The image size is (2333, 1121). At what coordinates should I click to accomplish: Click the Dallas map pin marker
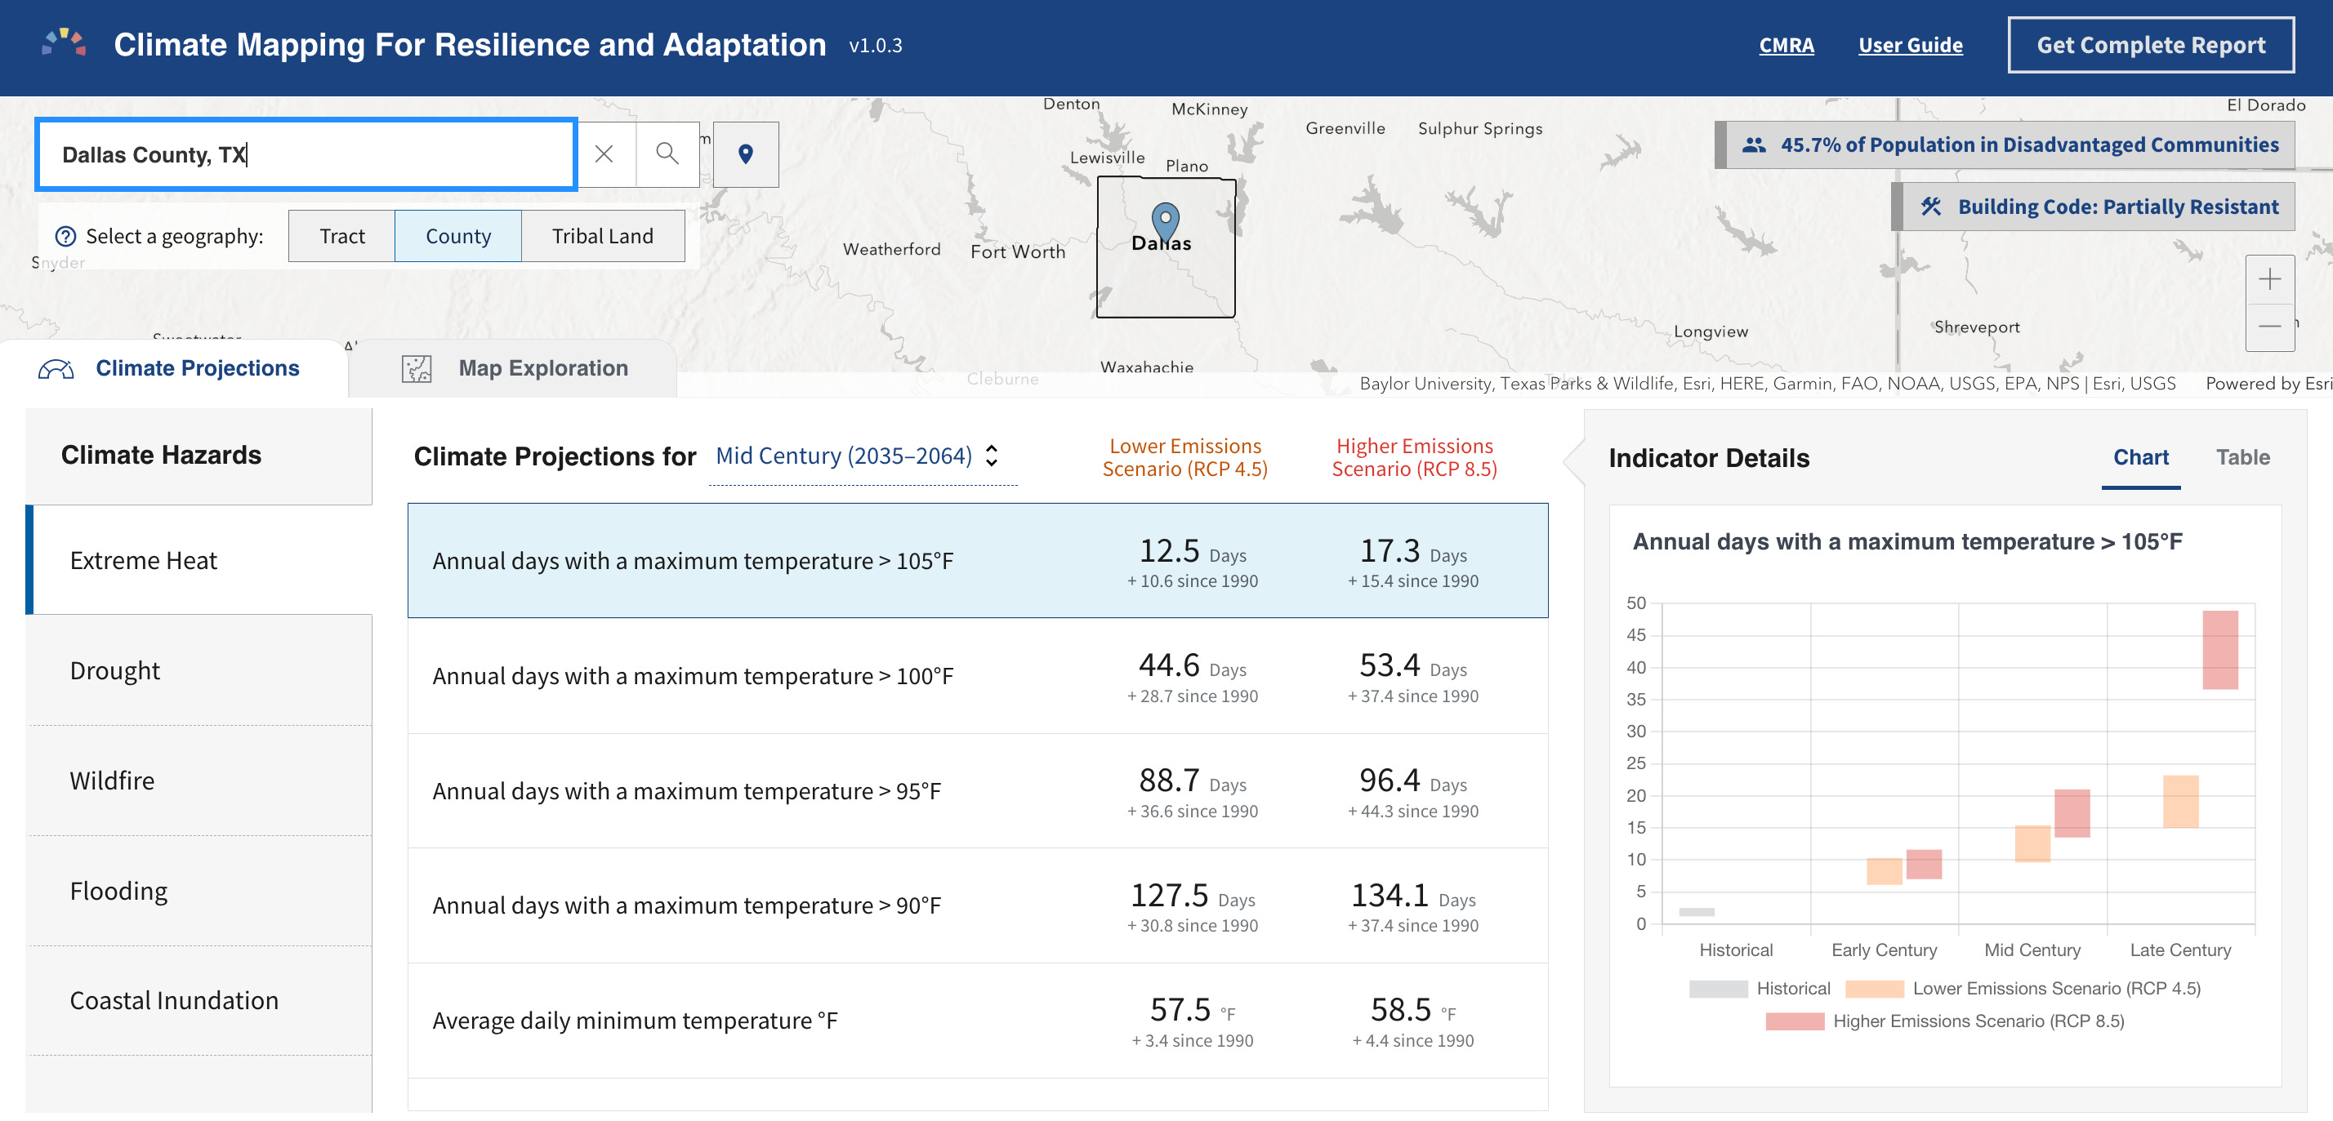(x=1165, y=220)
